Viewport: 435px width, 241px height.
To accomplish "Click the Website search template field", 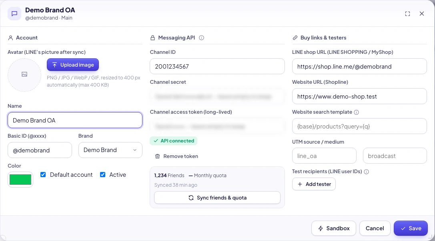I will tap(359, 126).
